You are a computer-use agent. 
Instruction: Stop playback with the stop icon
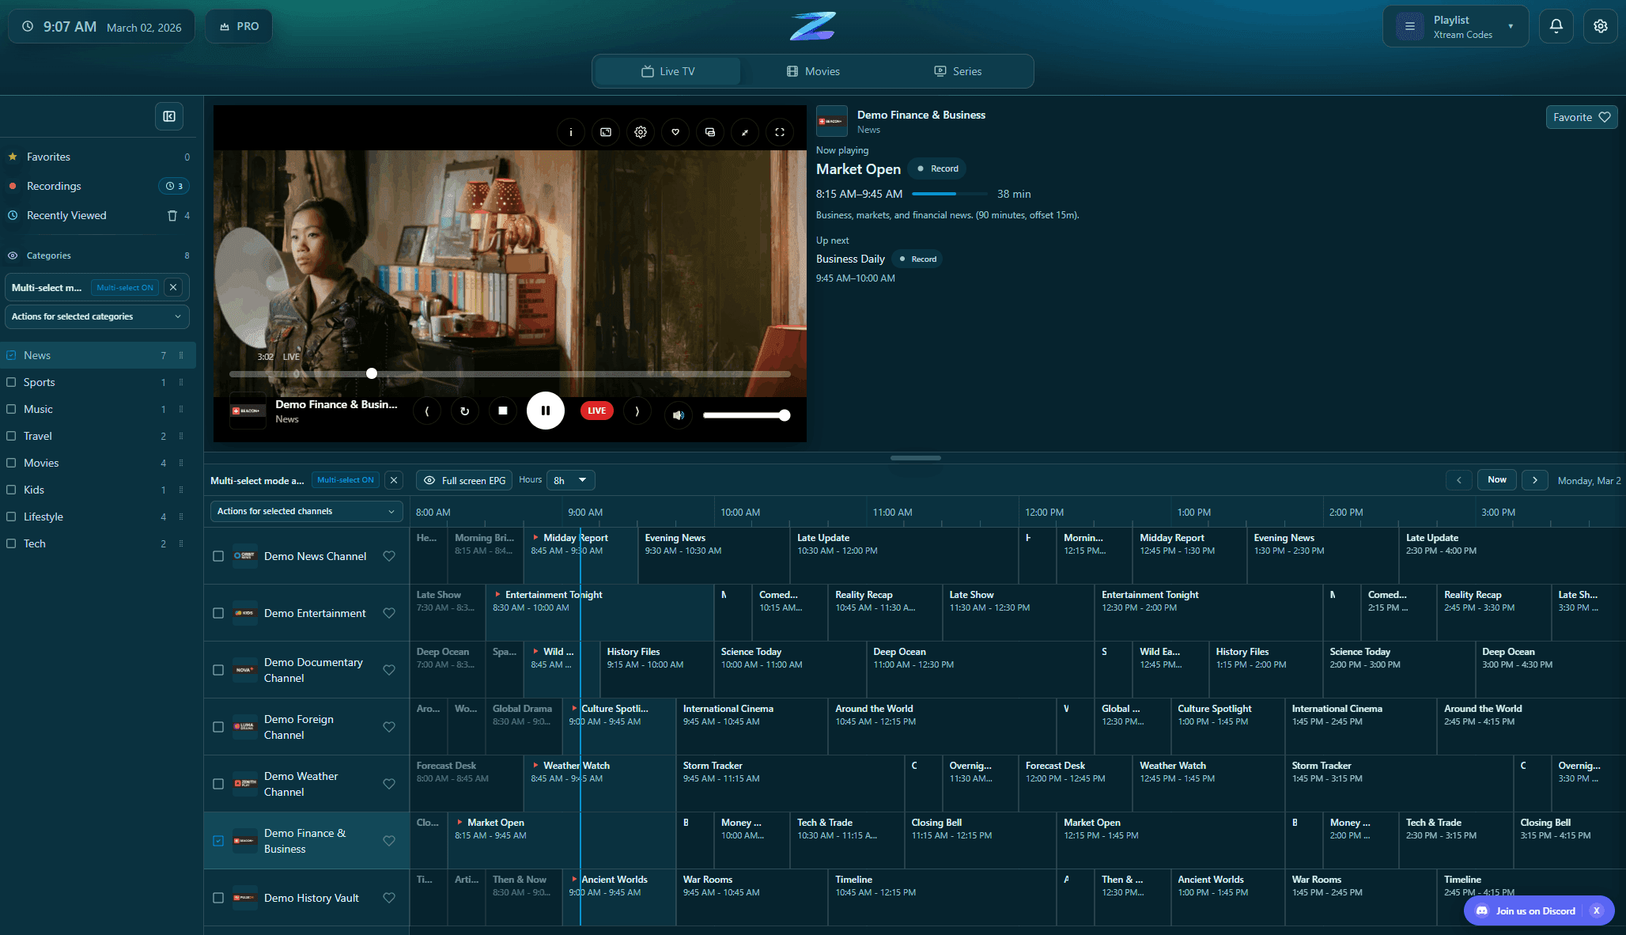(x=503, y=411)
